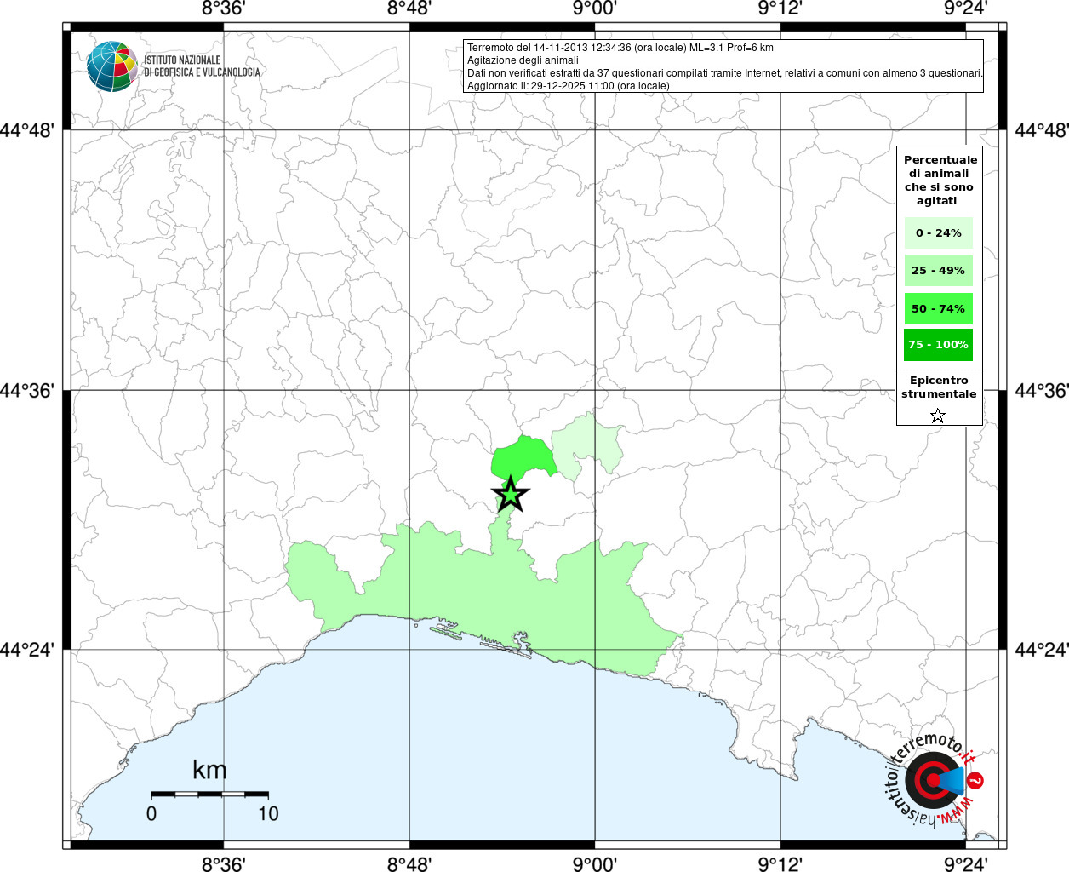
Task: Click the bright green municipality above the epicenter
Action: (523, 457)
